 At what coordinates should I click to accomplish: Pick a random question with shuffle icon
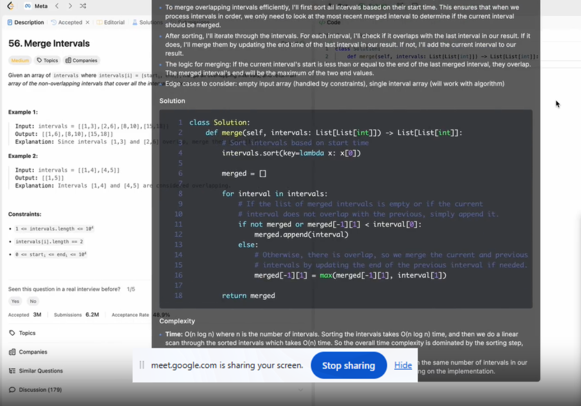click(x=83, y=6)
